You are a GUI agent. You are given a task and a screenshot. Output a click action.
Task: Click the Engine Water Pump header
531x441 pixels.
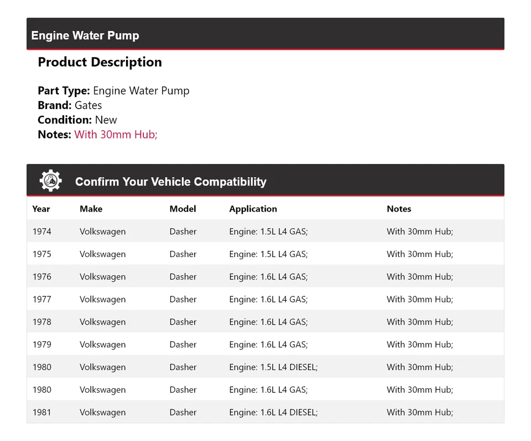[x=85, y=35]
